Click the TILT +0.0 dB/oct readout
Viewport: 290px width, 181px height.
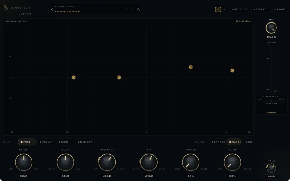point(243,21)
